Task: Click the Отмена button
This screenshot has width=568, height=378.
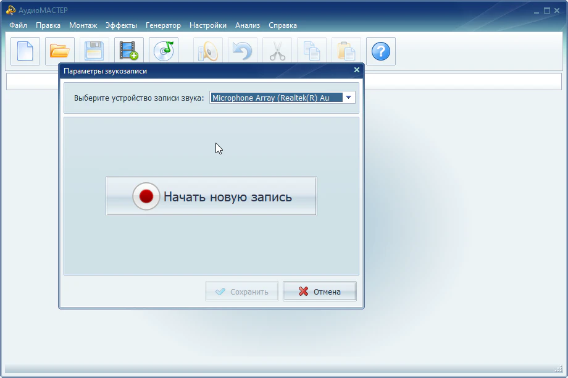Action: pyautogui.click(x=320, y=292)
